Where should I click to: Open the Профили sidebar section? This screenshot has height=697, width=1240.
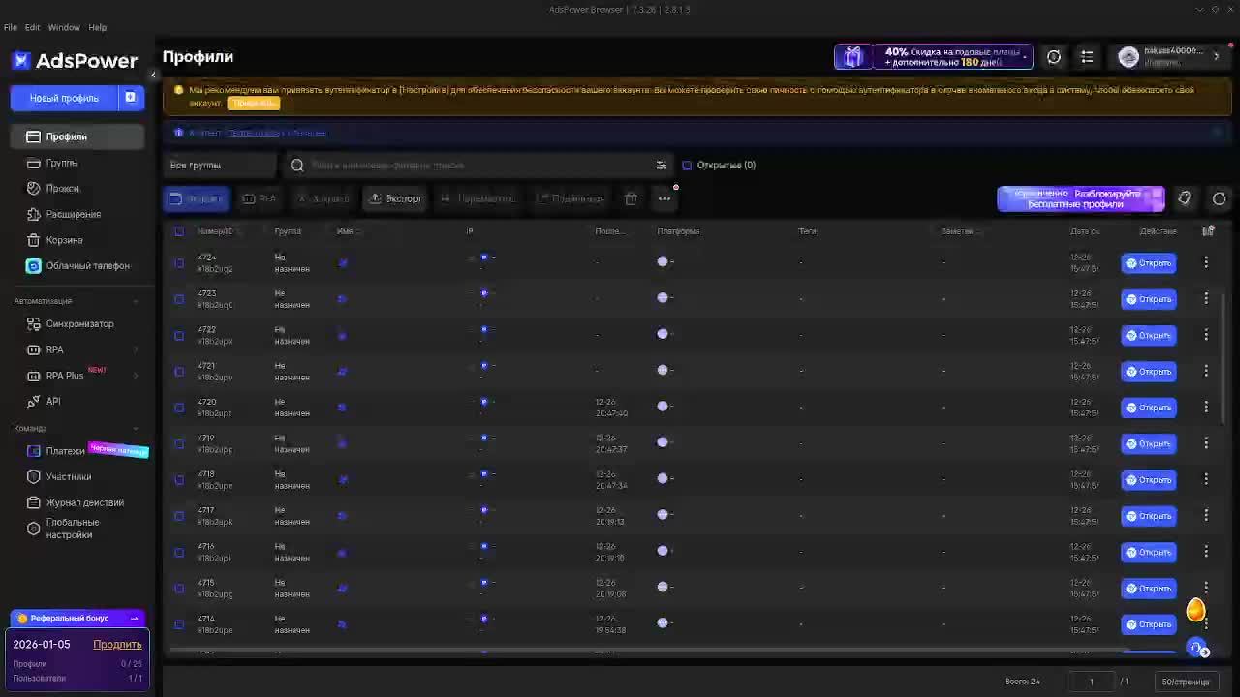tap(78, 136)
